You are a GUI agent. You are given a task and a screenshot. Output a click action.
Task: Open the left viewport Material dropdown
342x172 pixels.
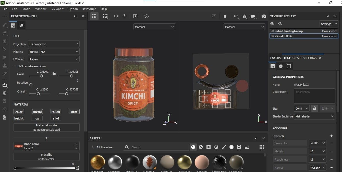click(x=154, y=27)
